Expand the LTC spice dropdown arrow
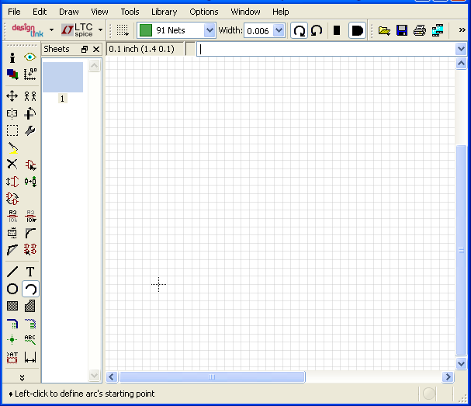This screenshot has width=471, height=406. [x=101, y=29]
